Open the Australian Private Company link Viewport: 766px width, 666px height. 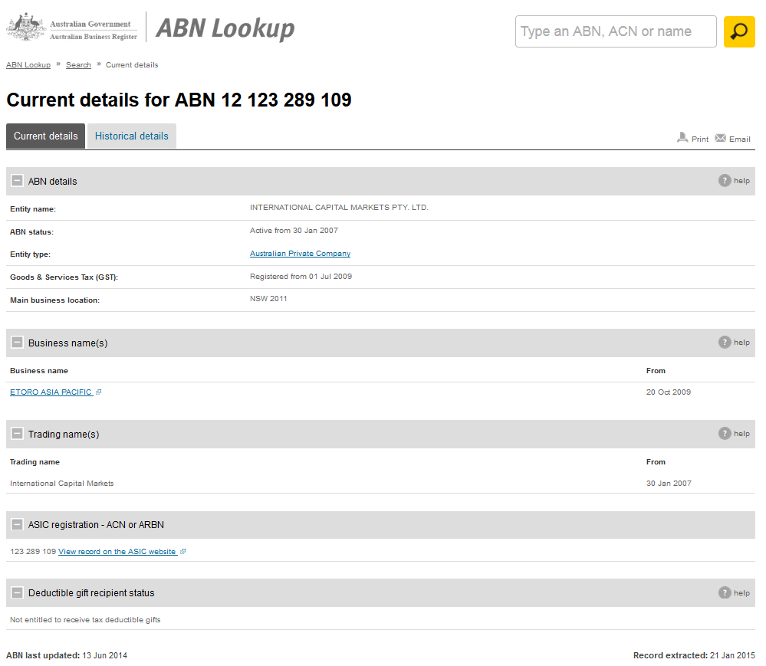pos(300,254)
